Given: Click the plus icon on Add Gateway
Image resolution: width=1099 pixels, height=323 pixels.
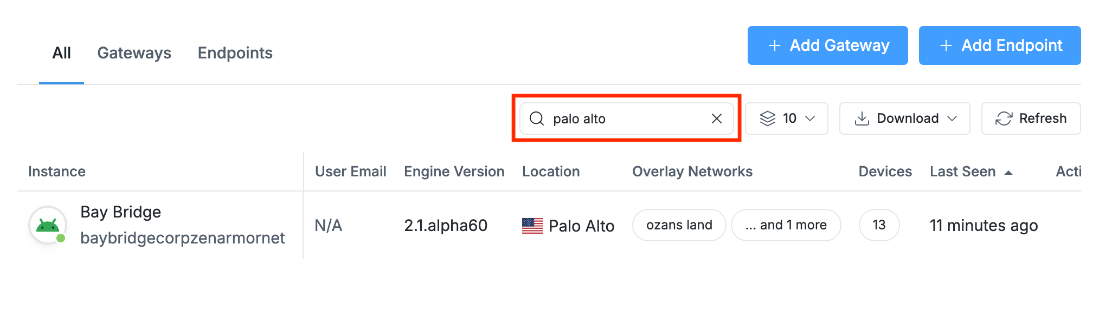Looking at the screenshot, I should pyautogui.click(x=775, y=45).
